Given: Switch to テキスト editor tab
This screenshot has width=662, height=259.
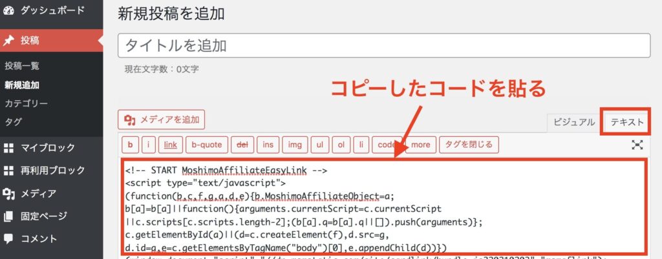Looking at the screenshot, I should pos(627,122).
